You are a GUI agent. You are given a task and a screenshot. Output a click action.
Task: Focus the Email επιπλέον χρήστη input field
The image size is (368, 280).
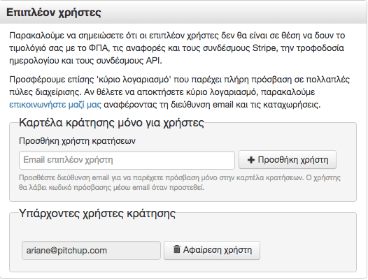point(127,160)
